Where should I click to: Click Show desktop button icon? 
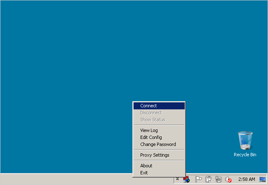(x=263, y=179)
